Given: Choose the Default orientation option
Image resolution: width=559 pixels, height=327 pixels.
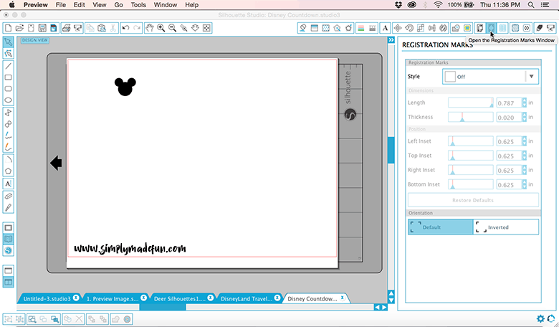Looking at the screenshot, I should coord(440,227).
